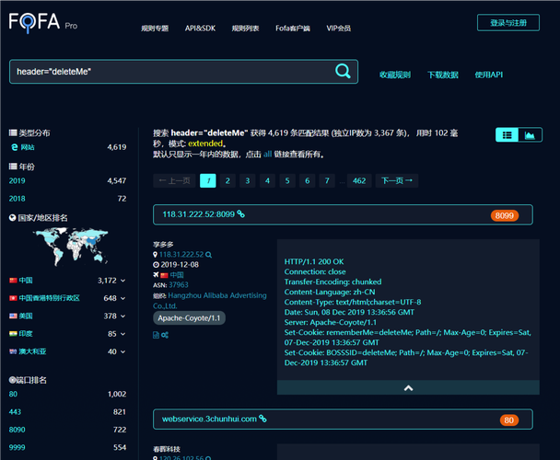Click the magnifier search icon in search bar
Viewport: 560px width, 460px height.
tap(343, 71)
